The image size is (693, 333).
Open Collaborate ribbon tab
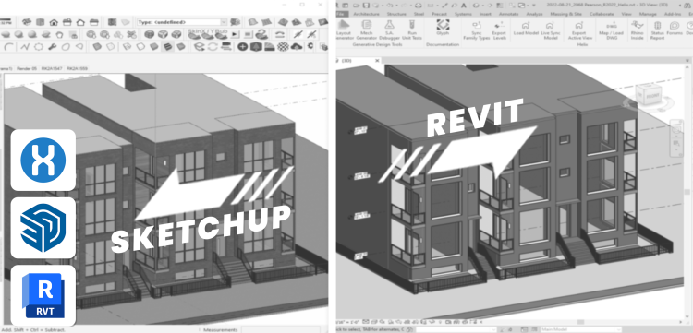[x=602, y=14]
